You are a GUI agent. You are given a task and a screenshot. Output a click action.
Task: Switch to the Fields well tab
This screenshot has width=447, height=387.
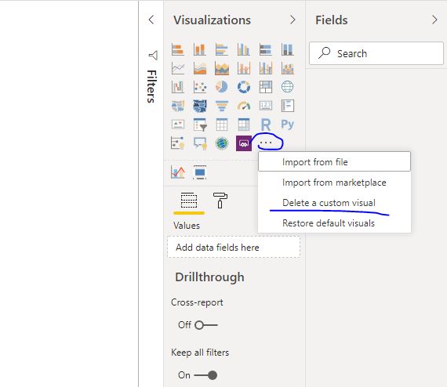(x=189, y=201)
